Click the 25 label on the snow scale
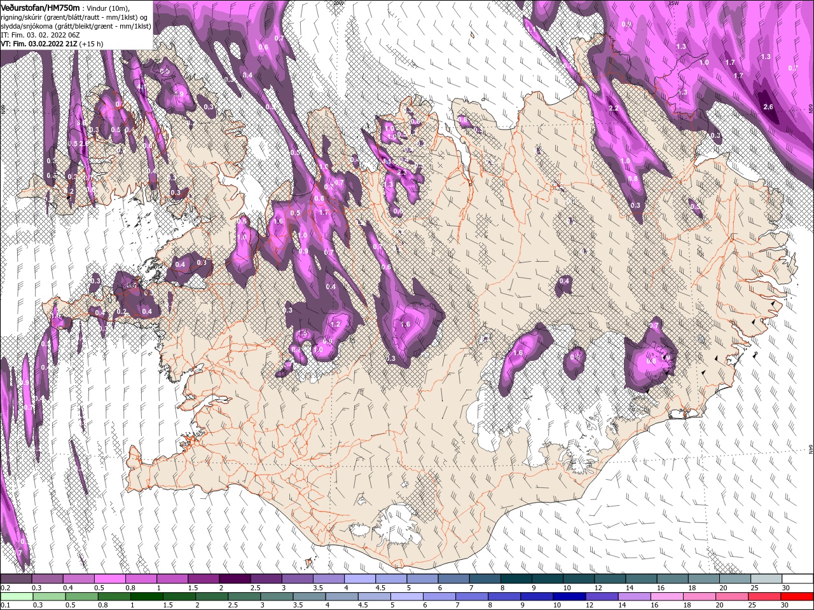Viewport: 814px width, 610px height. (754, 588)
